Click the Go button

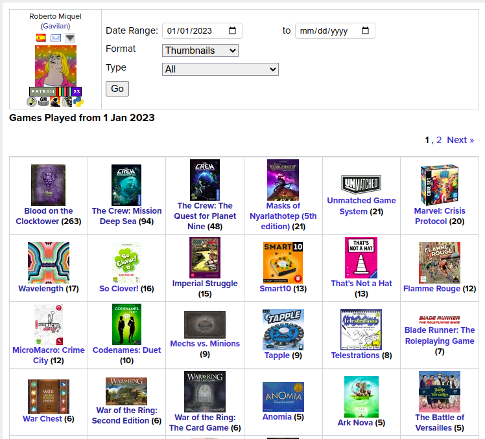point(117,89)
